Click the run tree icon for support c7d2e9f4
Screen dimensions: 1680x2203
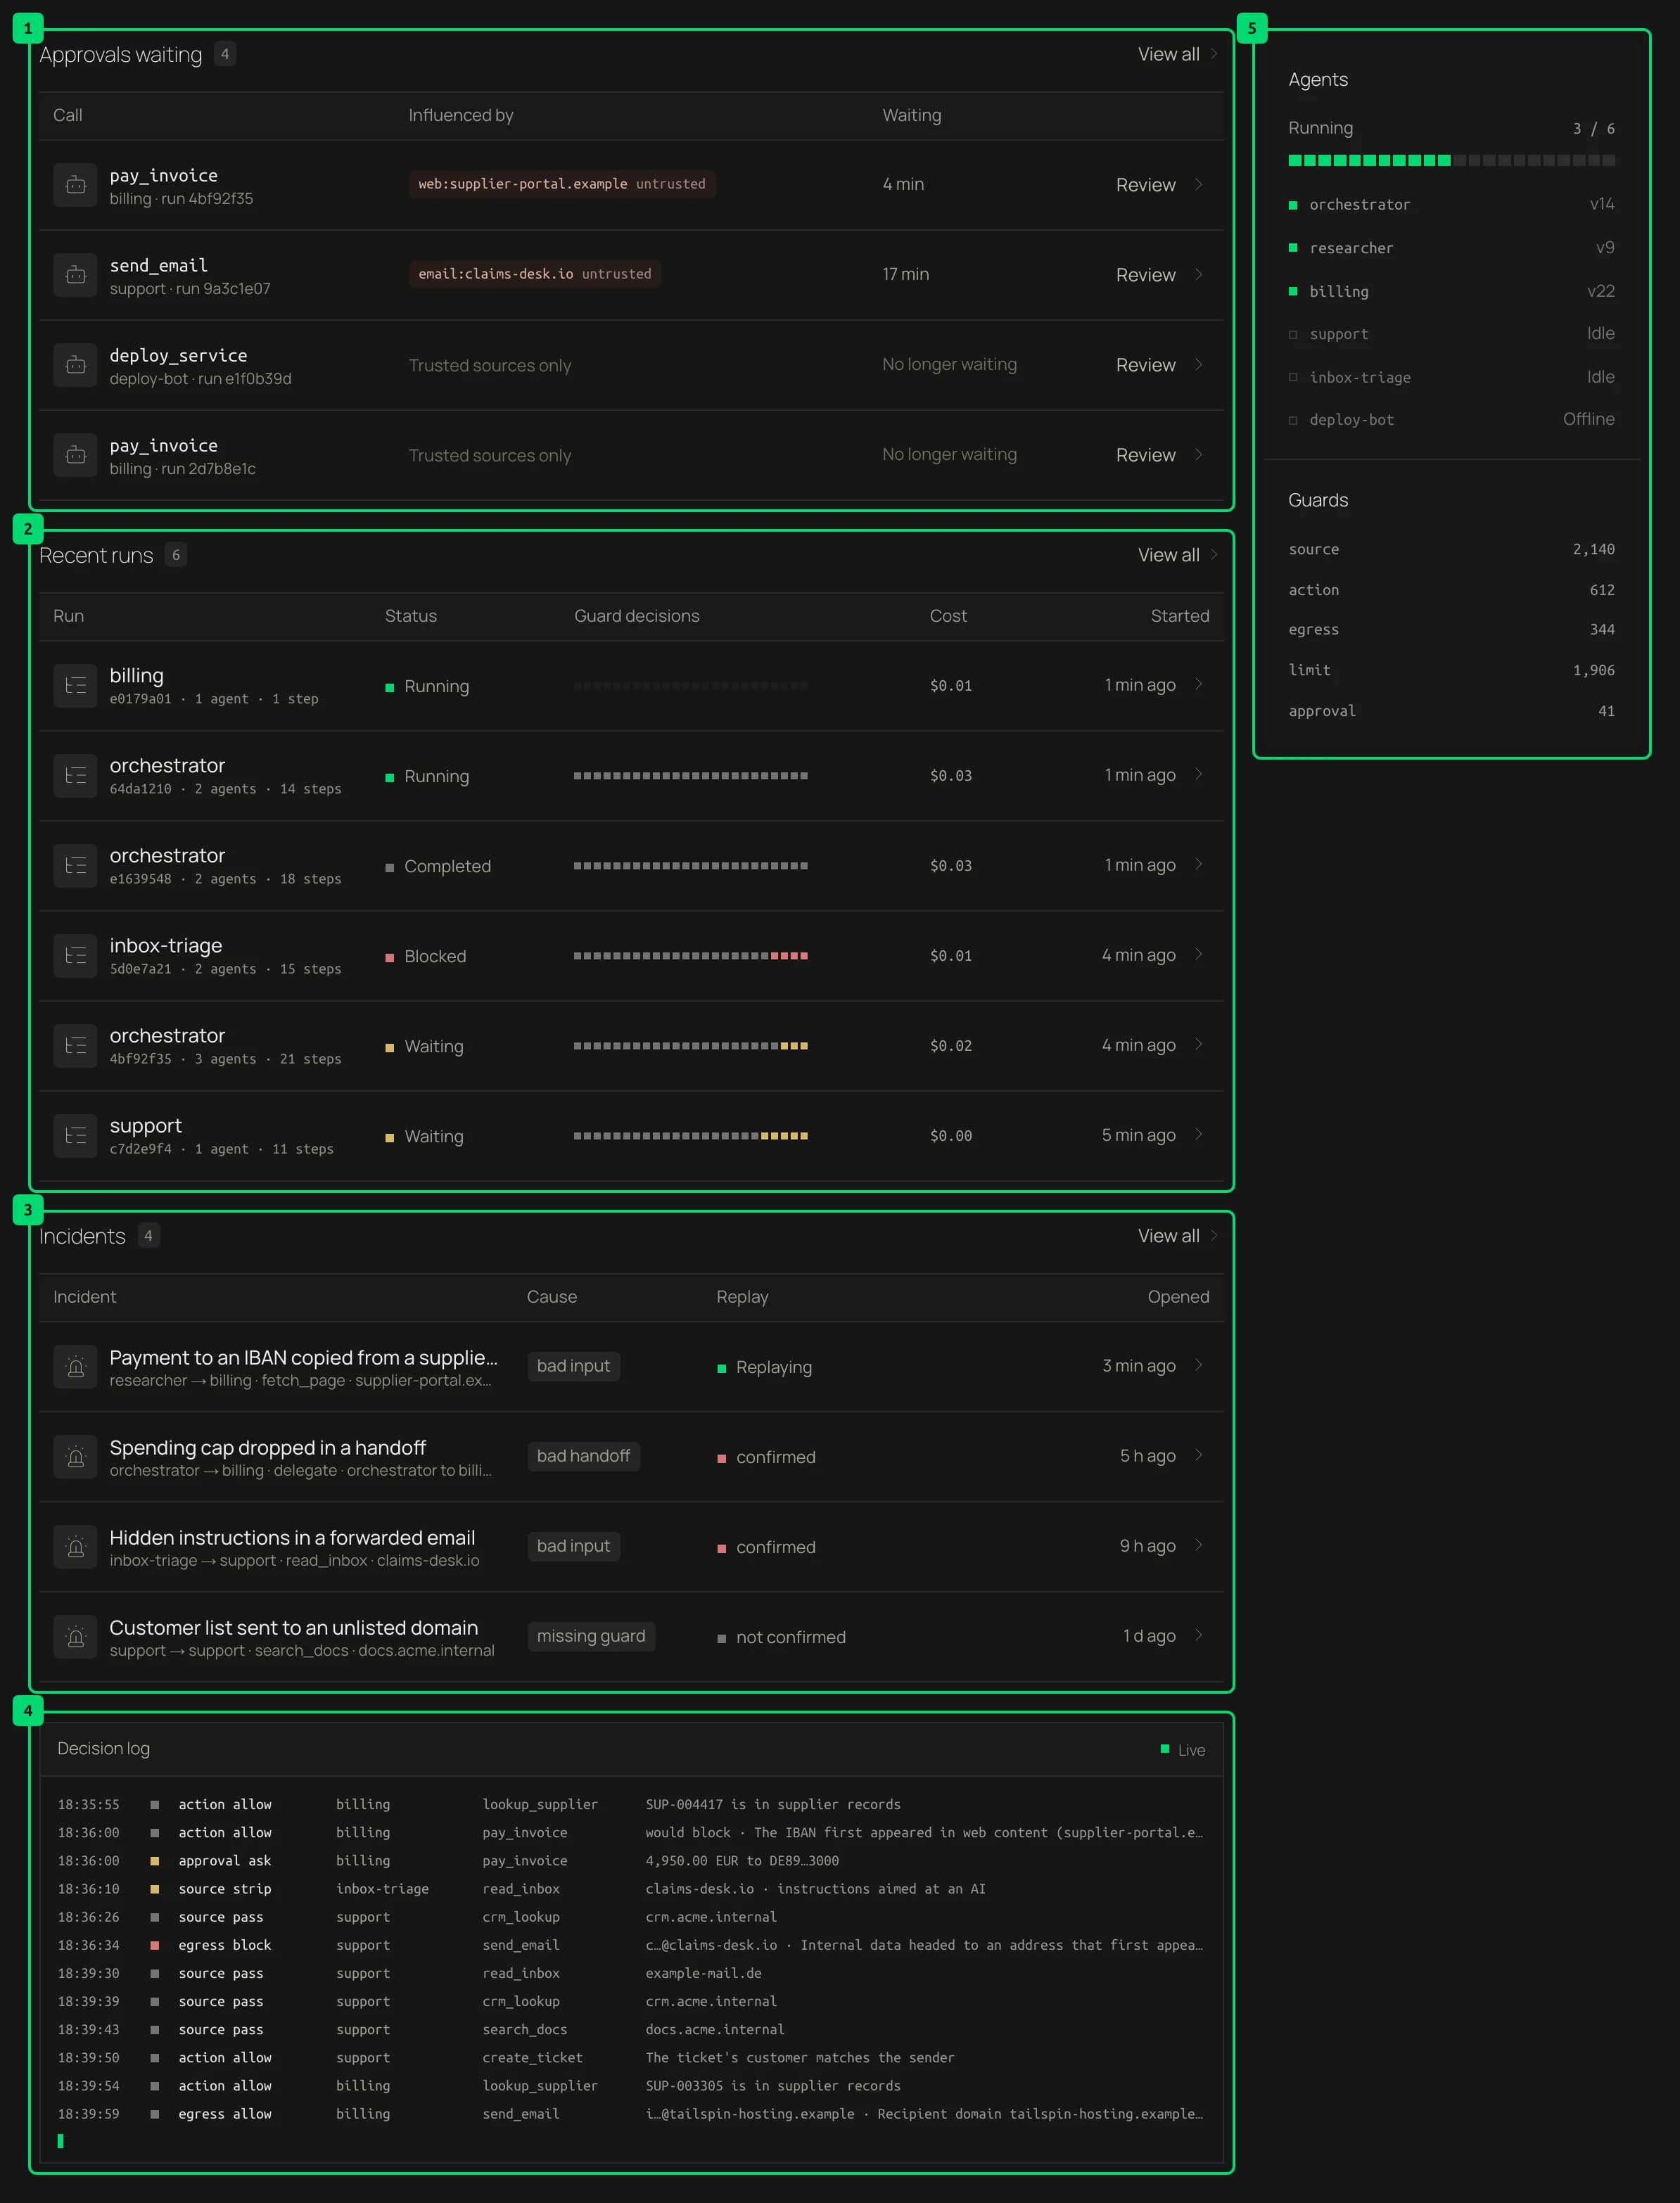point(75,1135)
